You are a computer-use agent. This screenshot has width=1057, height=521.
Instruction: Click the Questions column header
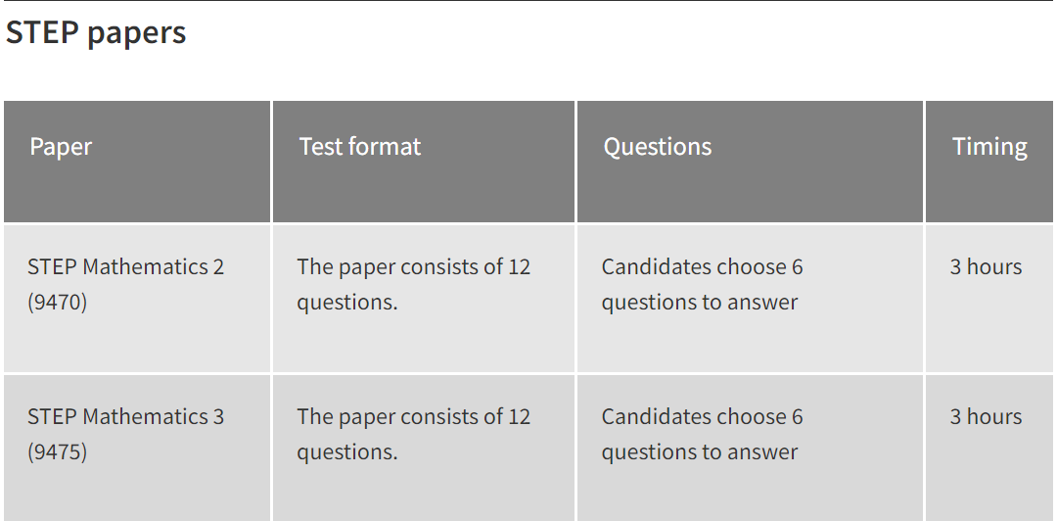750,162
